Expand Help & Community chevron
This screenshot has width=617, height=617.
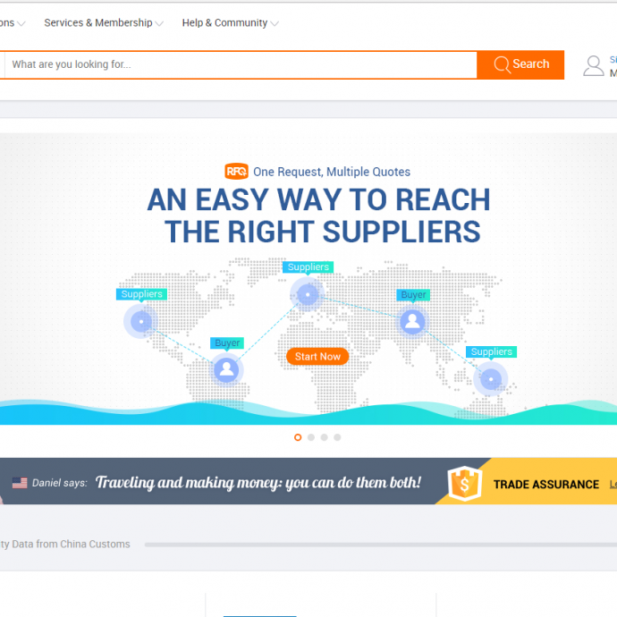tap(275, 23)
